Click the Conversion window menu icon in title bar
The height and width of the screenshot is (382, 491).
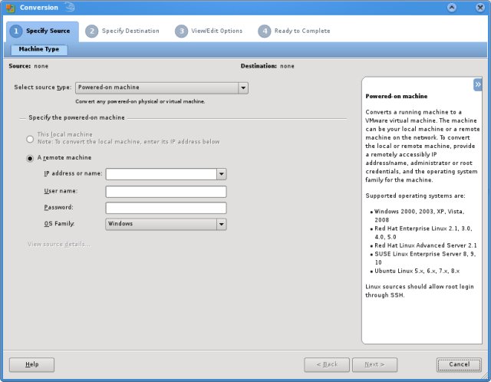[9, 7]
